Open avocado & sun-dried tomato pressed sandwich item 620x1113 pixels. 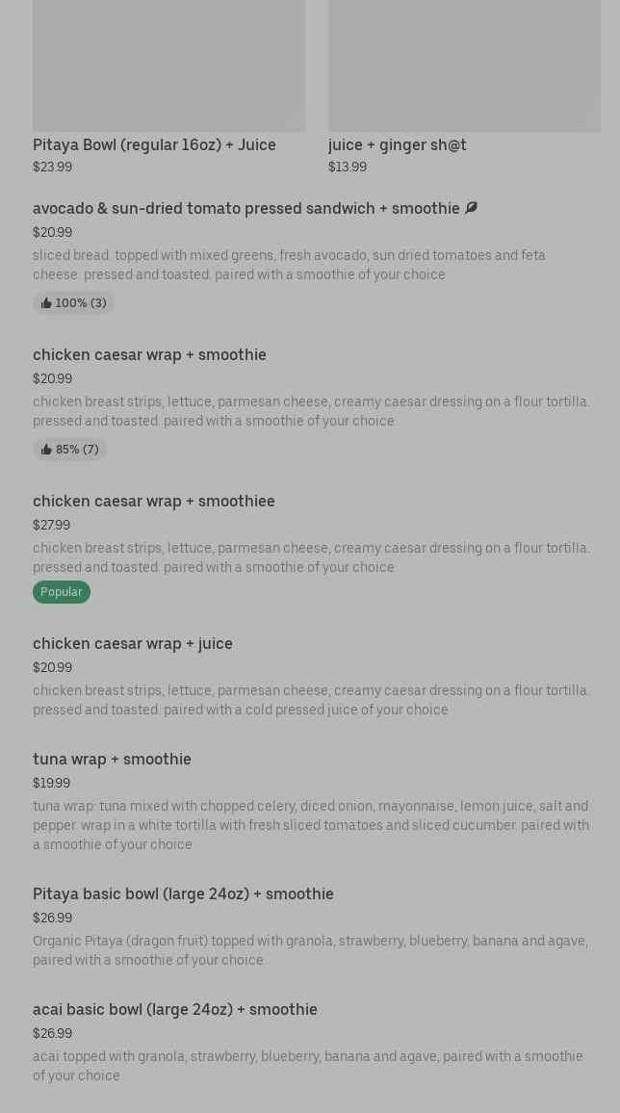[x=245, y=208]
